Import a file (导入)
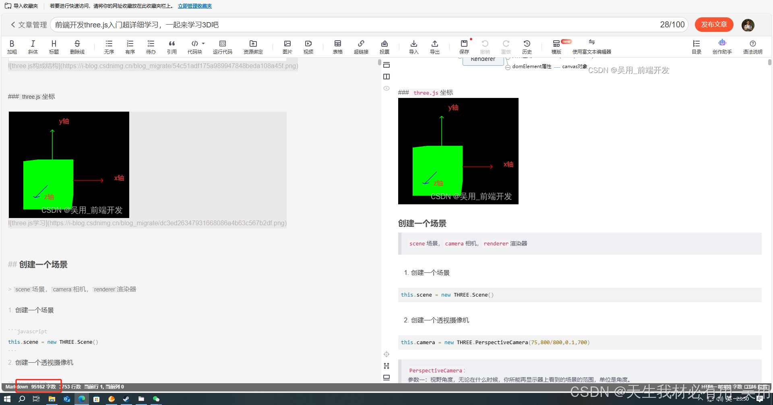Viewport: 773px width, 405px height. click(x=414, y=47)
